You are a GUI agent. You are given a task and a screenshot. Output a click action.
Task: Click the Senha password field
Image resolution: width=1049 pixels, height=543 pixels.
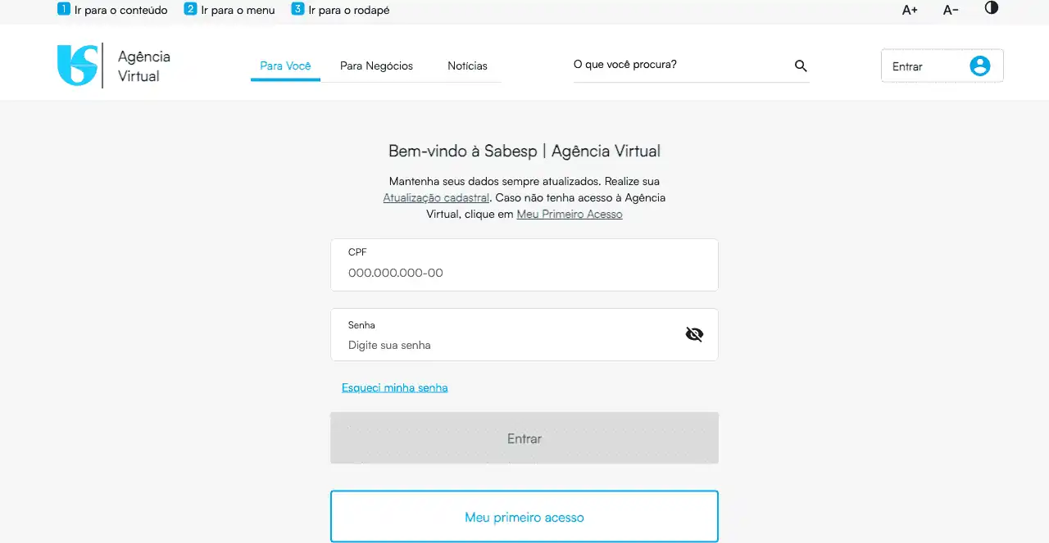[508, 345]
